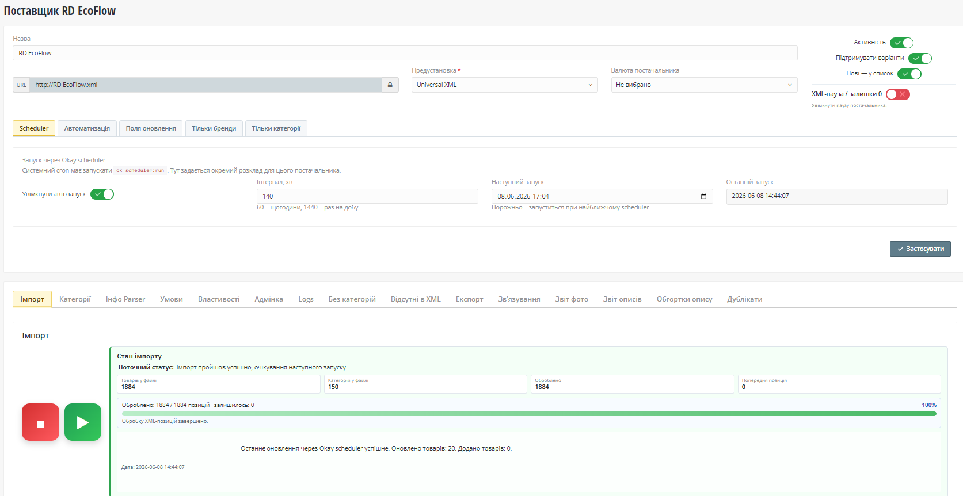Image resolution: width=963 pixels, height=496 pixels.
Task: Switch to the Експорт tab
Action: click(470, 299)
